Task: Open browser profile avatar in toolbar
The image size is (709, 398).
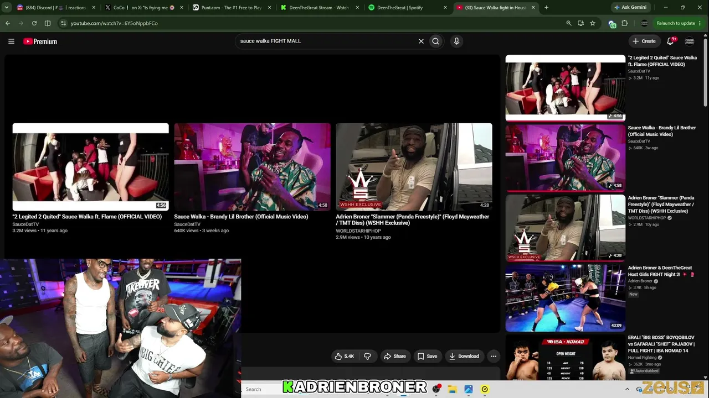Action: click(644, 23)
